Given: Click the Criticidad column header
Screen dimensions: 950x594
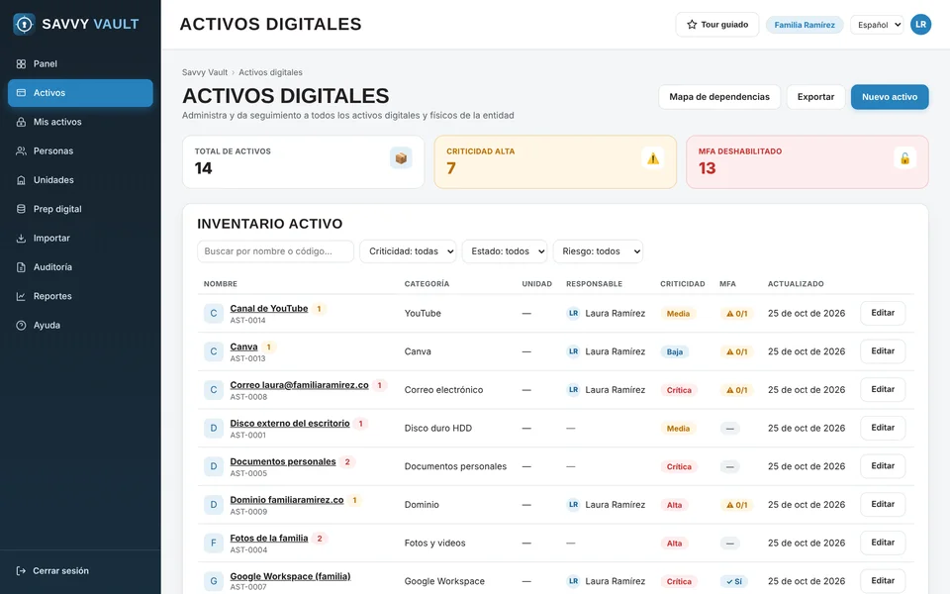Looking at the screenshot, I should pos(682,284).
